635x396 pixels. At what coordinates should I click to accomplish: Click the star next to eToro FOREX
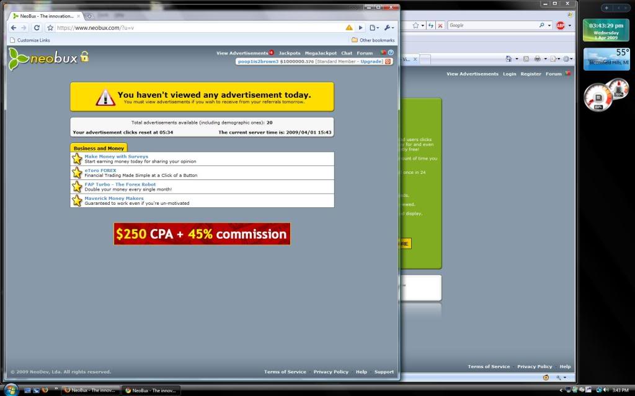pos(77,173)
